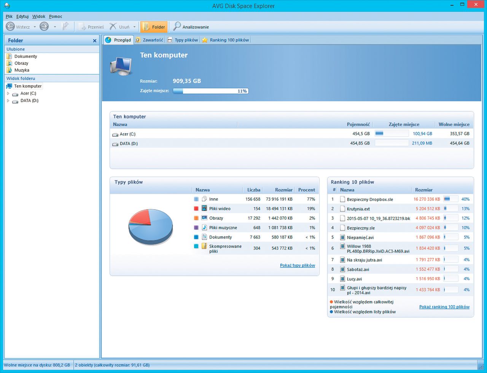Click the forward navigation arrow icon

[44, 27]
